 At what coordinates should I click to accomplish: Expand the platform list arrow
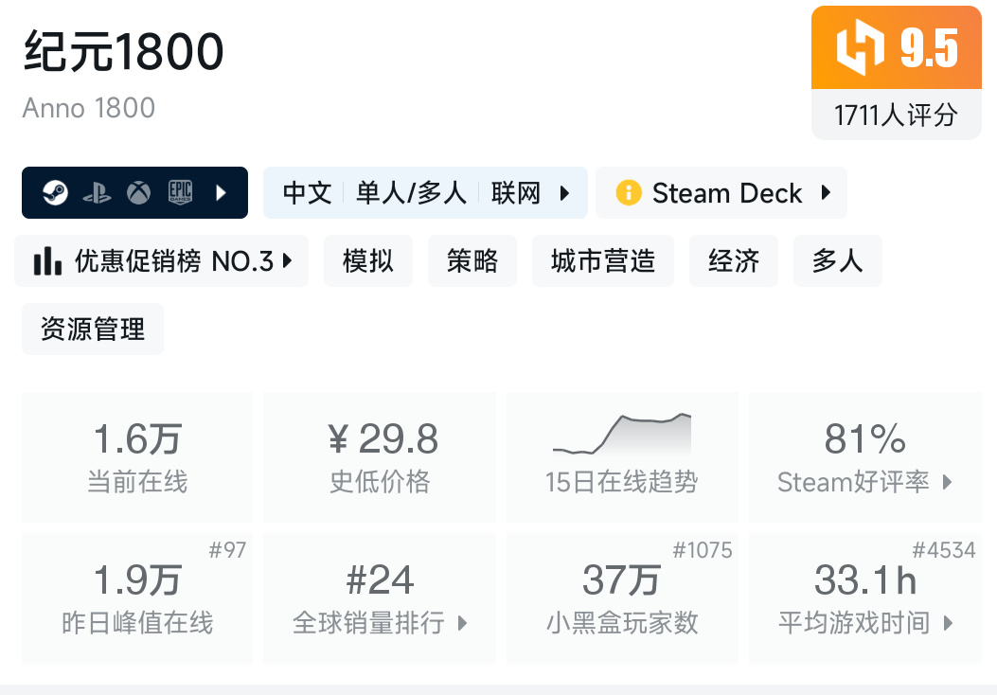(221, 193)
